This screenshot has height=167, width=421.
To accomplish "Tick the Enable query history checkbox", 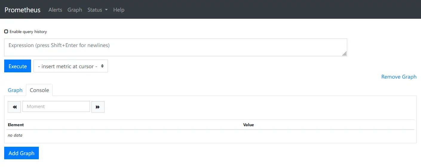I will coord(6,32).
